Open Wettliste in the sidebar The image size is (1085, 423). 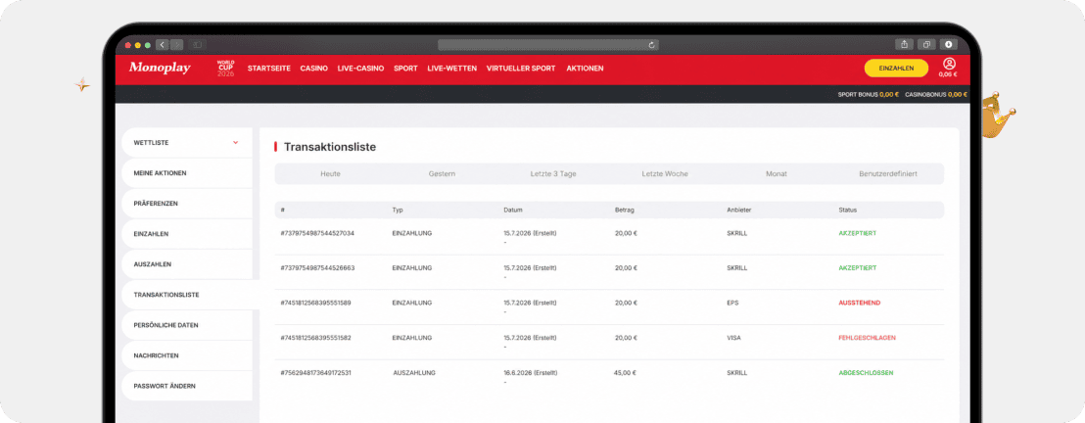pos(187,143)
